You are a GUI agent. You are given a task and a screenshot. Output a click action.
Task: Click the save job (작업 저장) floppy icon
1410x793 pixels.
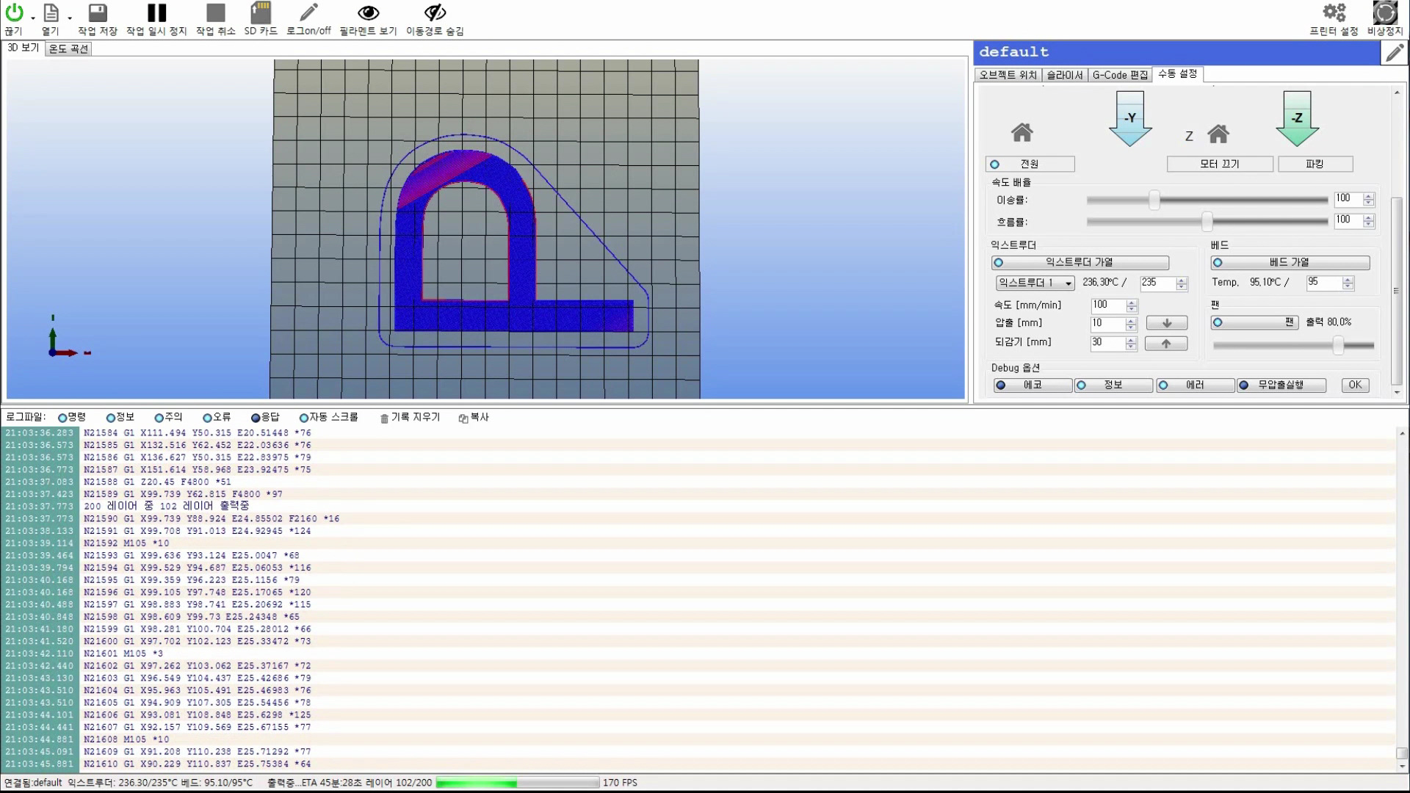click(98, 12)
